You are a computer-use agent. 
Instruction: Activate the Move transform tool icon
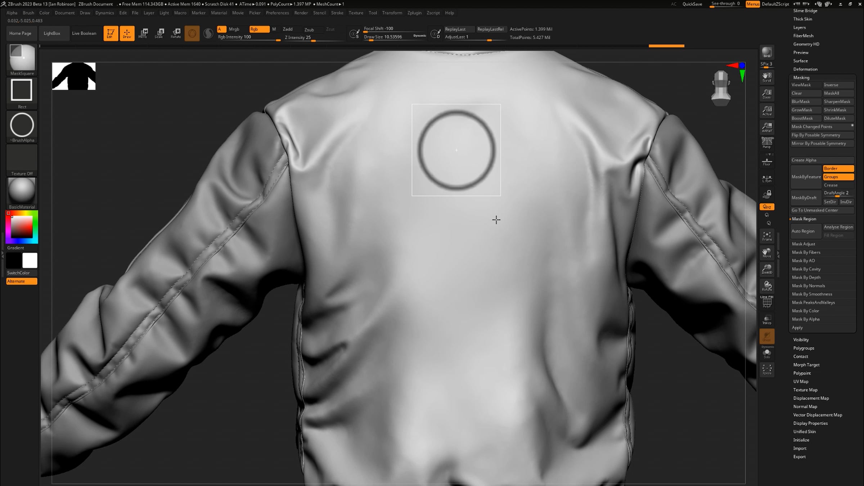coord(143,33)
